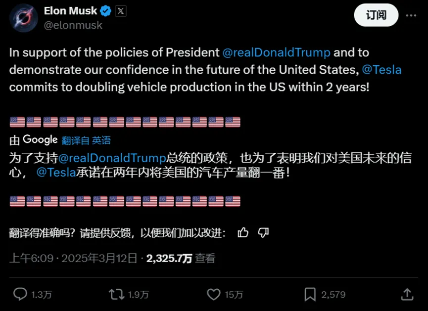
Task: Open the share upload icon
Action: (x=407, y=294)
